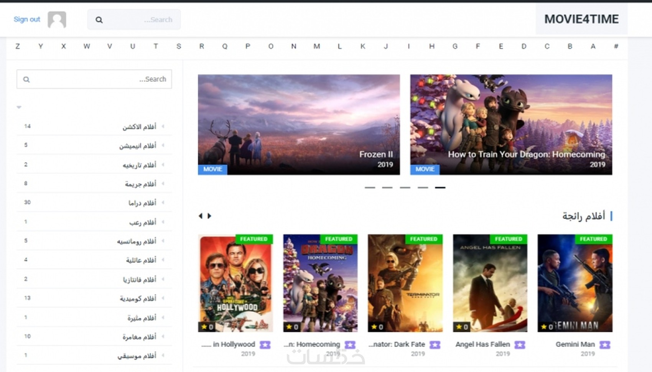Click star rating on Gemini Man poster
The image size is (652, 372).
547,327
